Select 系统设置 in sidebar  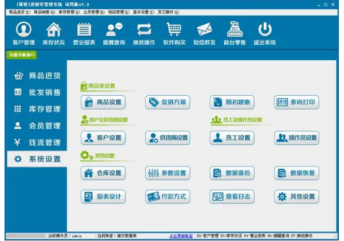coord(37,159)
